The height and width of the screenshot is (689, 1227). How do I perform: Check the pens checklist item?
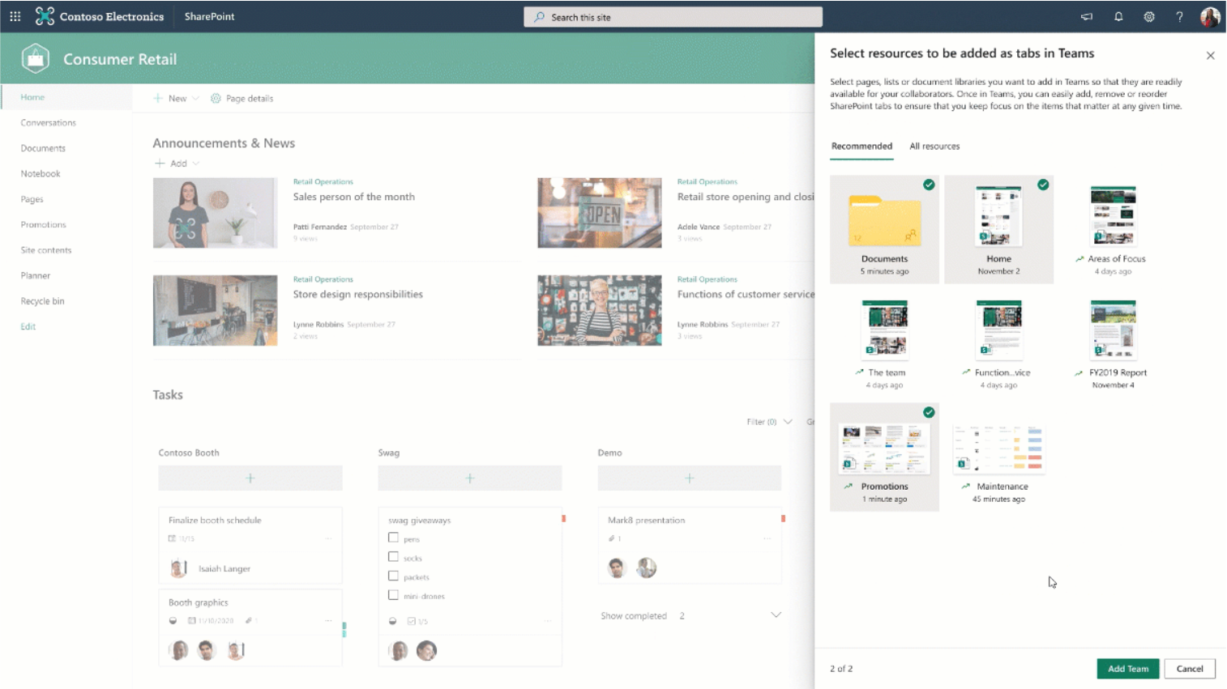point(393,538)
